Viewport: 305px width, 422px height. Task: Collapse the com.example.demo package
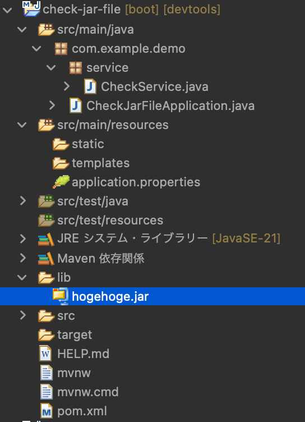click(x=36, y=48)
